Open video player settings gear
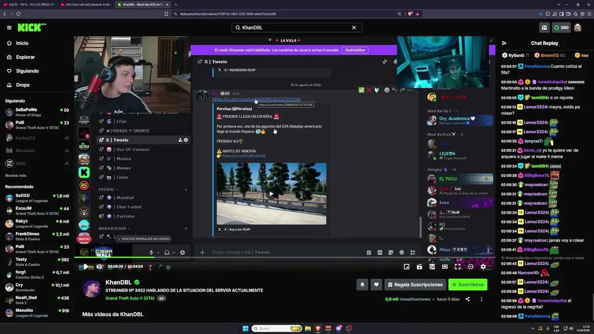The height and width of the screenshot is (334, 594). tap(483, 267)
